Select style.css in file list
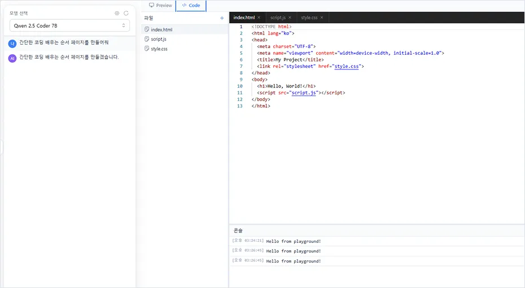This screenshot has width=525, height=288. point(185,49)
